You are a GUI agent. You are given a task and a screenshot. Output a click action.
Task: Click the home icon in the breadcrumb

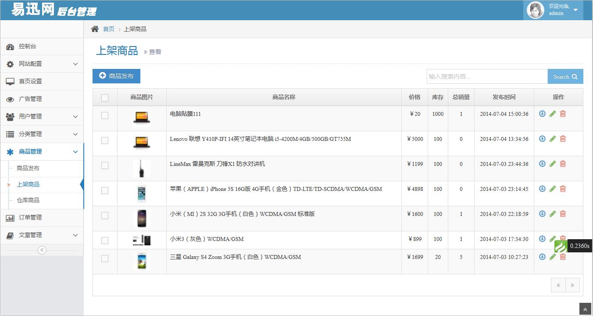tap(95, 29)
